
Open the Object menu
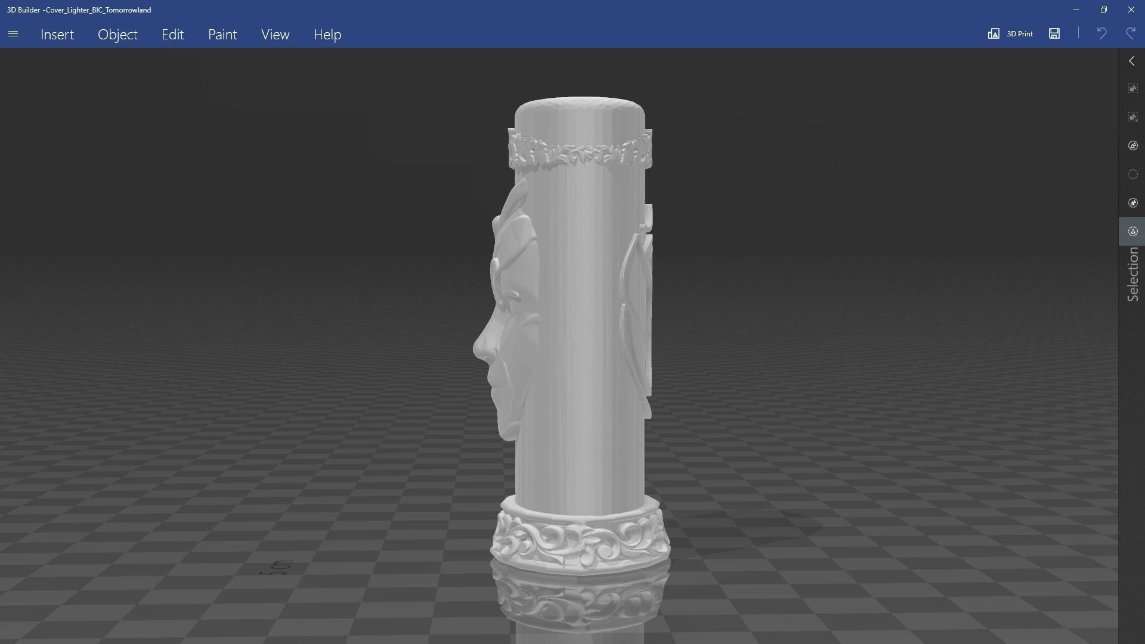[x=117, y=35]
